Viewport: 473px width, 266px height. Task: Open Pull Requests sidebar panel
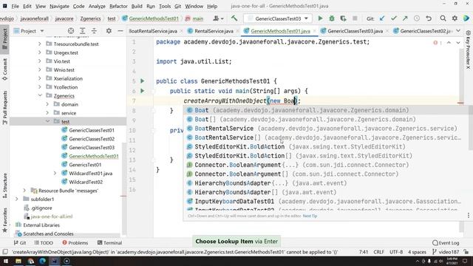tap(4, 108)
